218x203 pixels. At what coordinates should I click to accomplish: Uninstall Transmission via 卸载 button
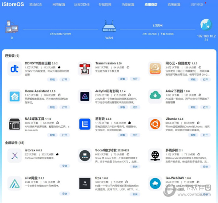123,79
